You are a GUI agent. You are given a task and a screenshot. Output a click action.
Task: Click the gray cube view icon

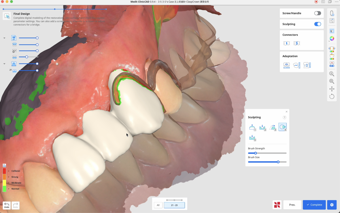click(x=332, y=31)
